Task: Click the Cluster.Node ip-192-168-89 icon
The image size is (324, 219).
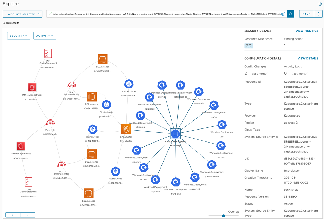Action: (129, 83)
